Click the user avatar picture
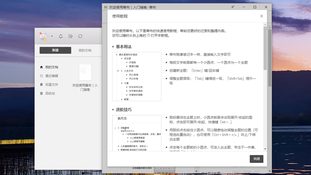This screenshot has width=311, height=175. point(43,36)
